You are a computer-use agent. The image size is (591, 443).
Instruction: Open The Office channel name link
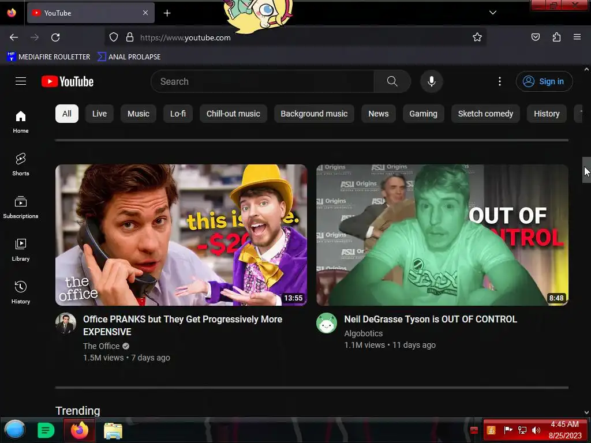(102, 346)
